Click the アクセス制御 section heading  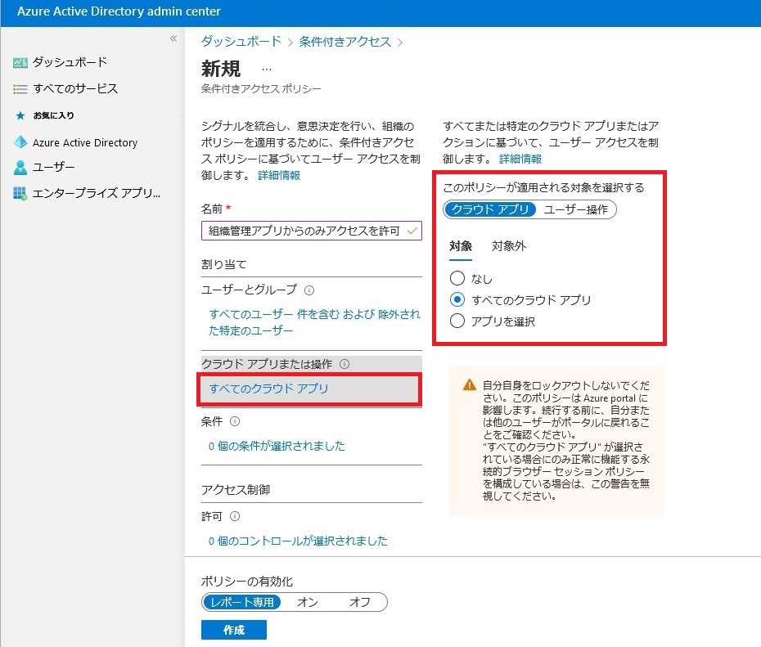tap(236, 490)
